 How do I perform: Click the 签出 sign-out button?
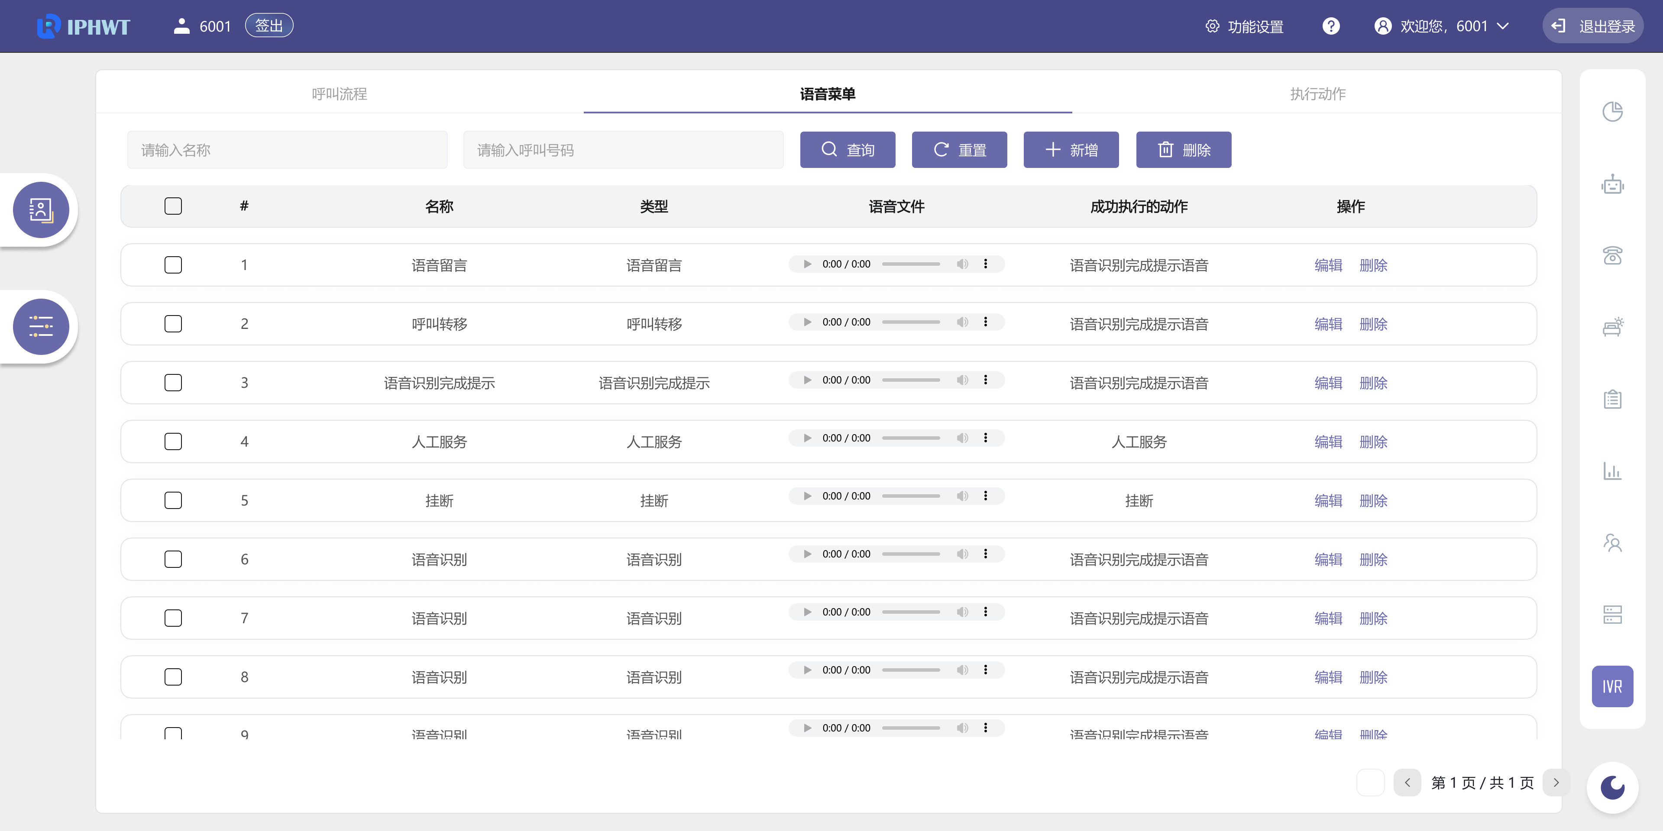(269, 26)
